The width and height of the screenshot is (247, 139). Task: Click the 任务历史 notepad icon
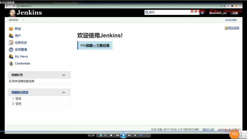pyautogui.click(x=11, y=43)
